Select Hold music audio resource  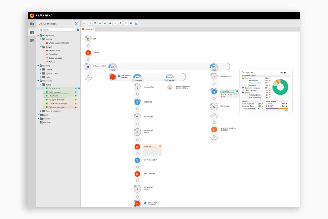pos(60,96)
